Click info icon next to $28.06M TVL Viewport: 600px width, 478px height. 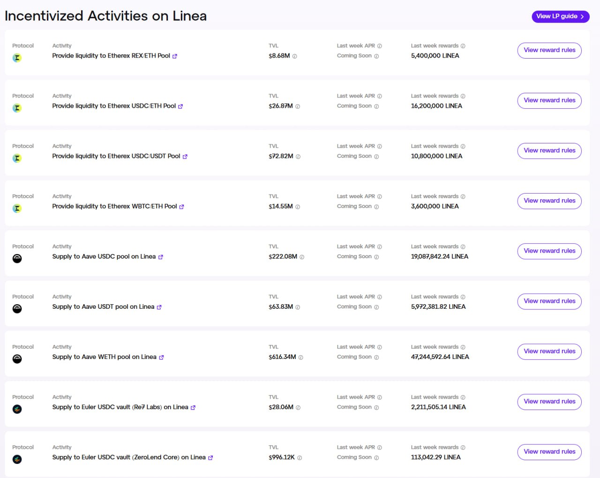(x=298, y=408)
